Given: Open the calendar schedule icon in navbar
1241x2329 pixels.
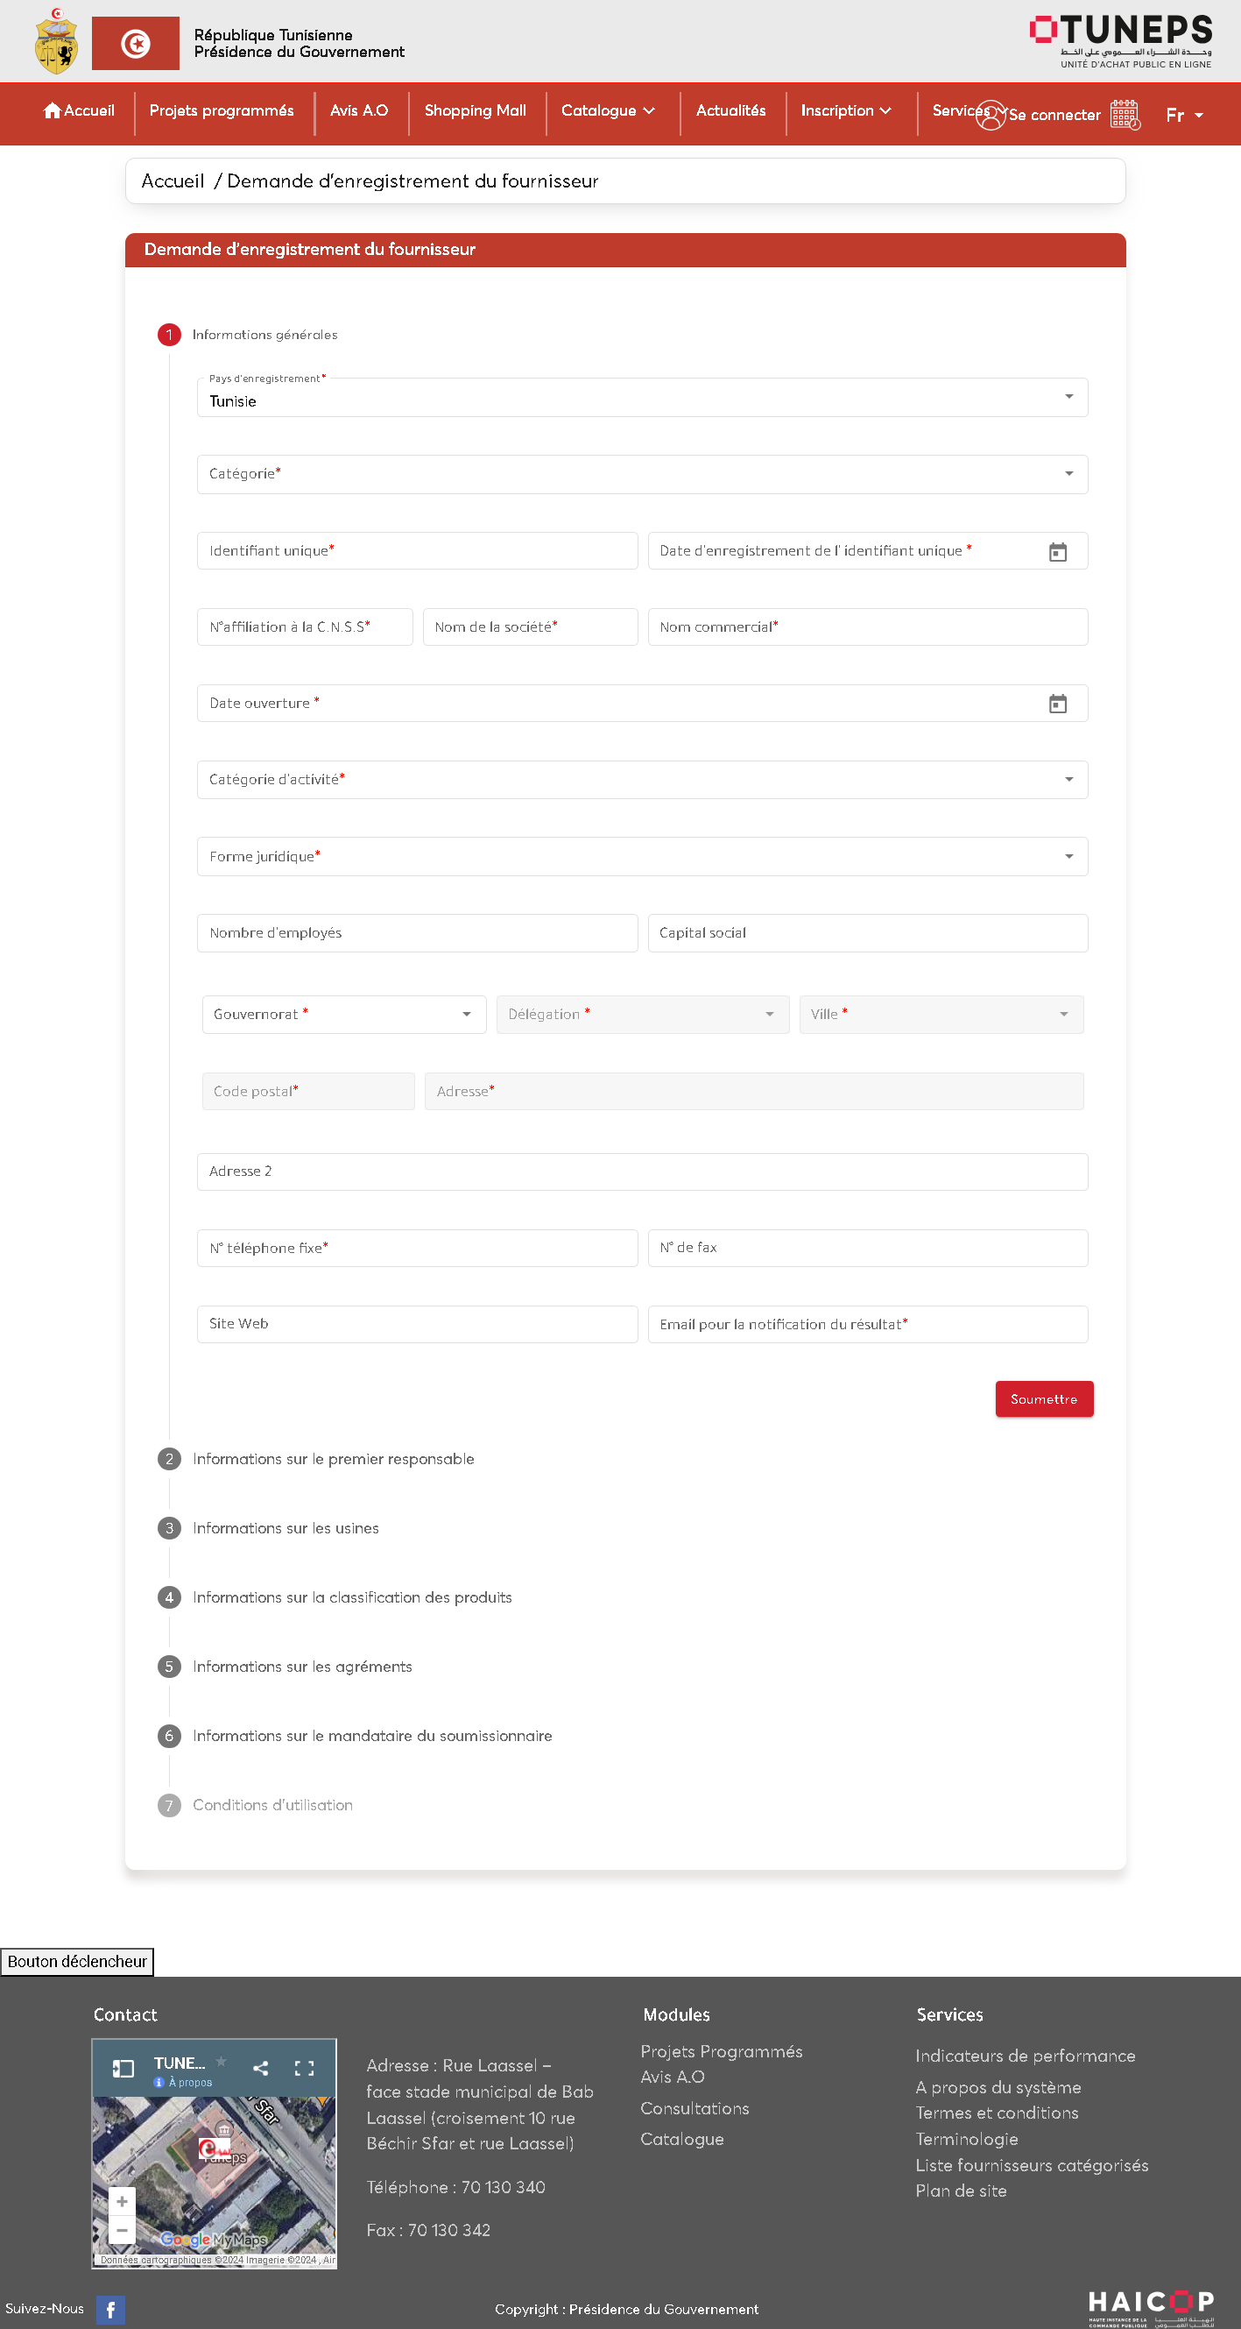Looking at the screenshot, I should (1125, 115).
